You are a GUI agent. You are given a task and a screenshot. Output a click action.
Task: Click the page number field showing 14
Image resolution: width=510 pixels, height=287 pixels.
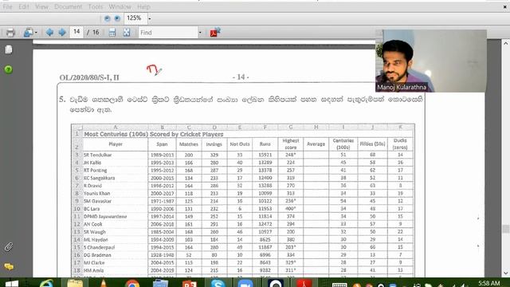point(76,32)
